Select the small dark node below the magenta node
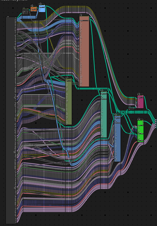Viewport: 157px width, 226px height. (131, 108)
